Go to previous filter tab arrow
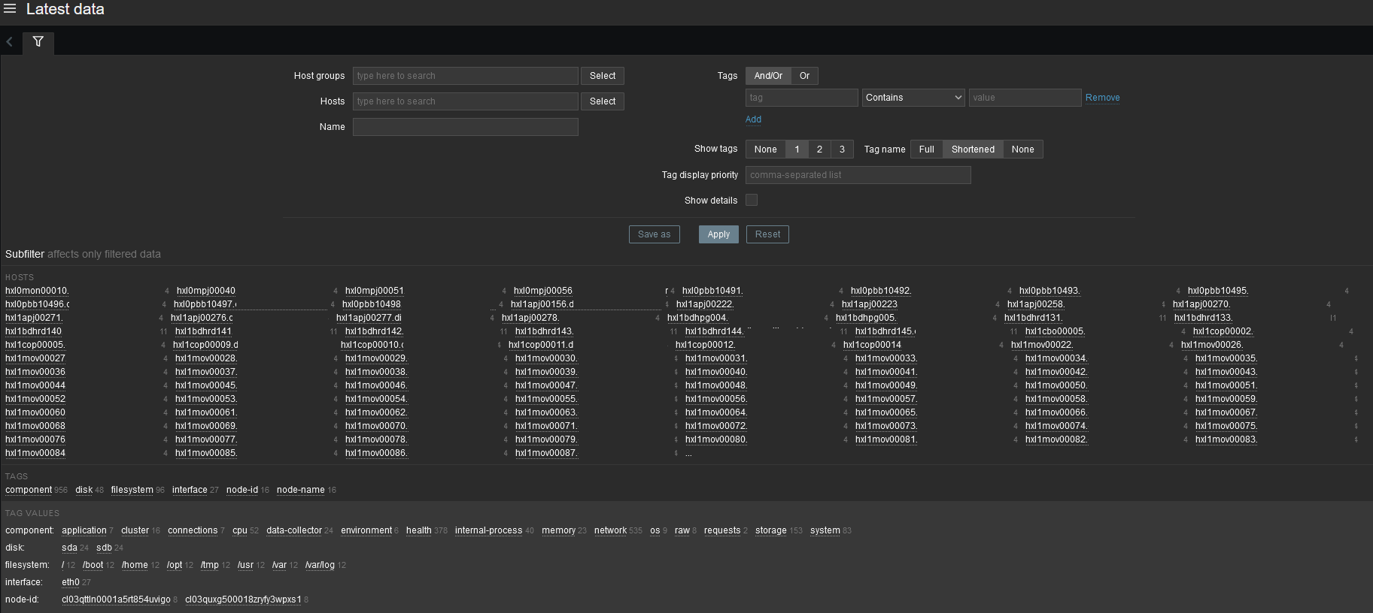The height and width of the screenshot is (613, 1373). coord(10,42)
